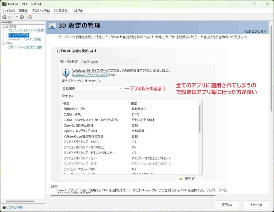The width and height of the screenshot is (274, 212).
Task: Select Vulkan/OpenGLの既存の方法 row
Action: point(130,136)
